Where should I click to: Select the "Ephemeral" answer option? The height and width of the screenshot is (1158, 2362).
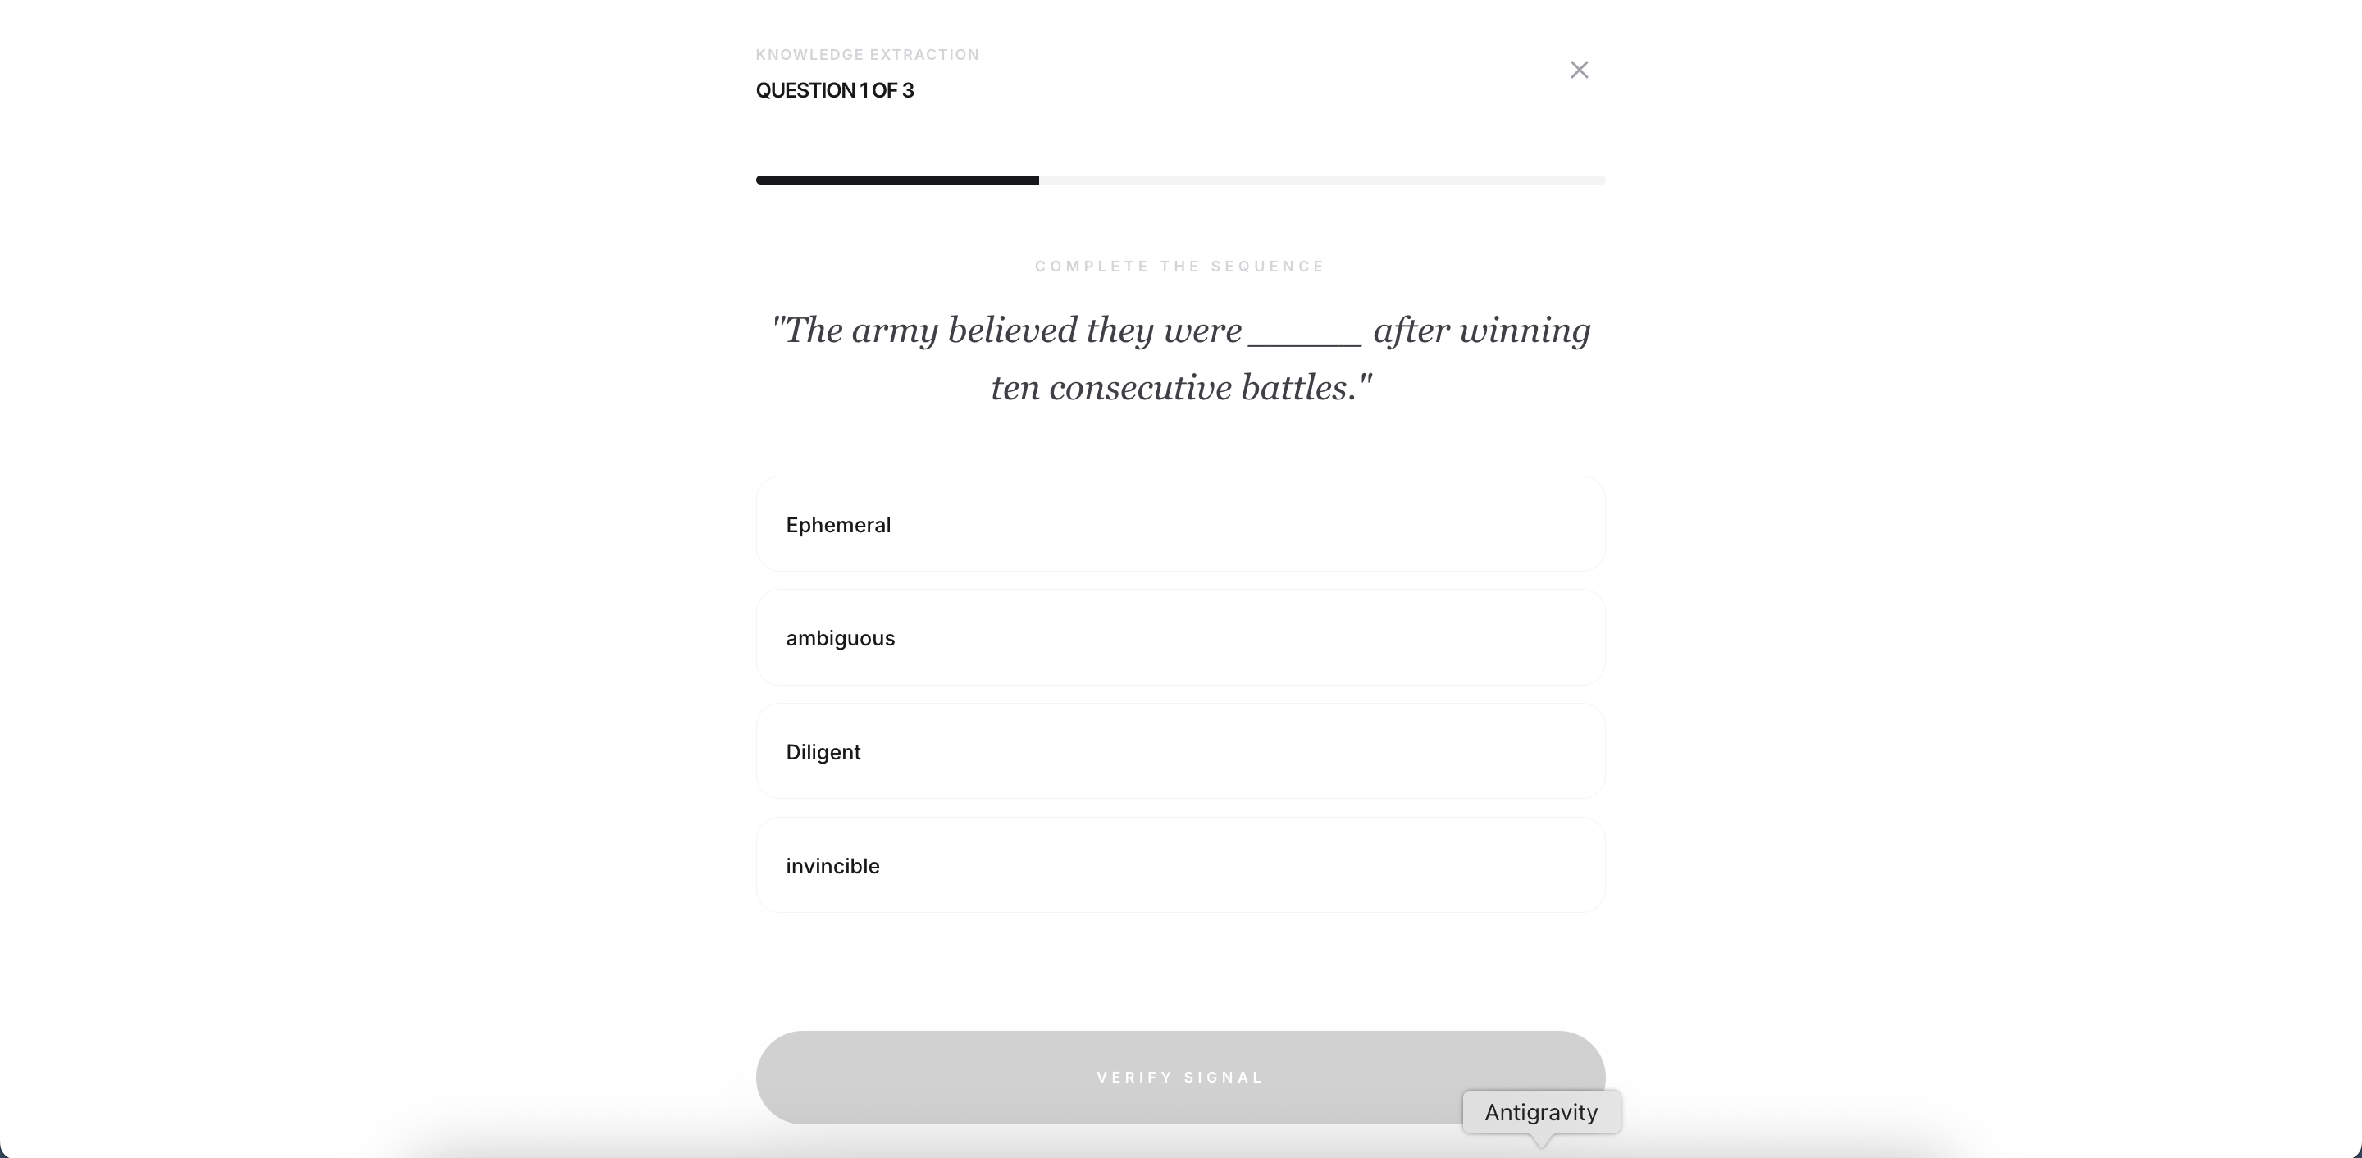coord(1179,524)
